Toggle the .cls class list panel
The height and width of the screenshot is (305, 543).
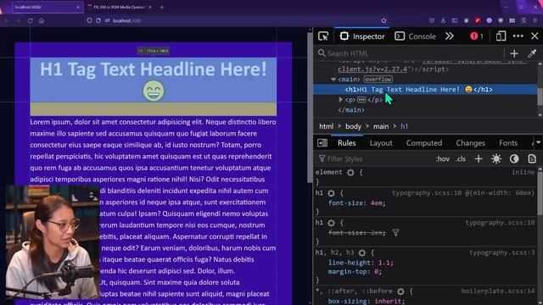tap(461, 158)
